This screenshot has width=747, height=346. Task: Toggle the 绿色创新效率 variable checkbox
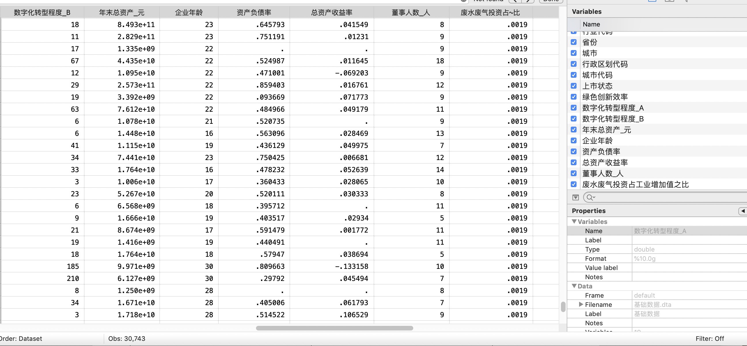click(574, 97)
